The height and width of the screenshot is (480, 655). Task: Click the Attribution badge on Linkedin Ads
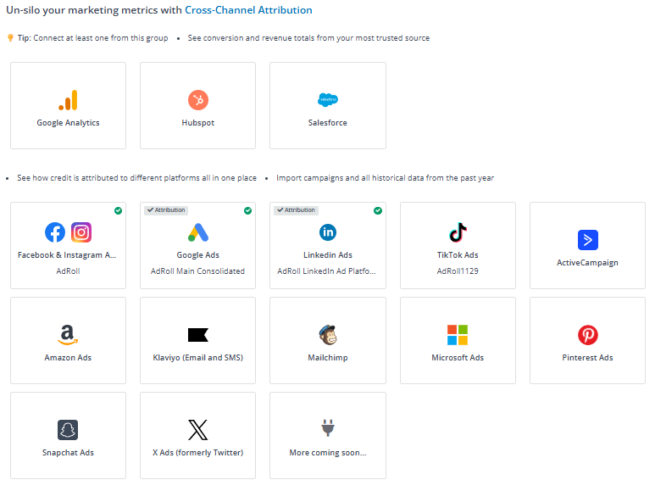(x=295, y=210)
